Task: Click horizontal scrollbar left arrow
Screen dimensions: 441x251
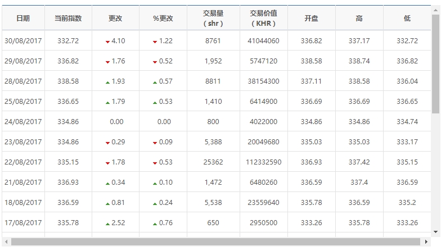Action: [x=6, y=242]
